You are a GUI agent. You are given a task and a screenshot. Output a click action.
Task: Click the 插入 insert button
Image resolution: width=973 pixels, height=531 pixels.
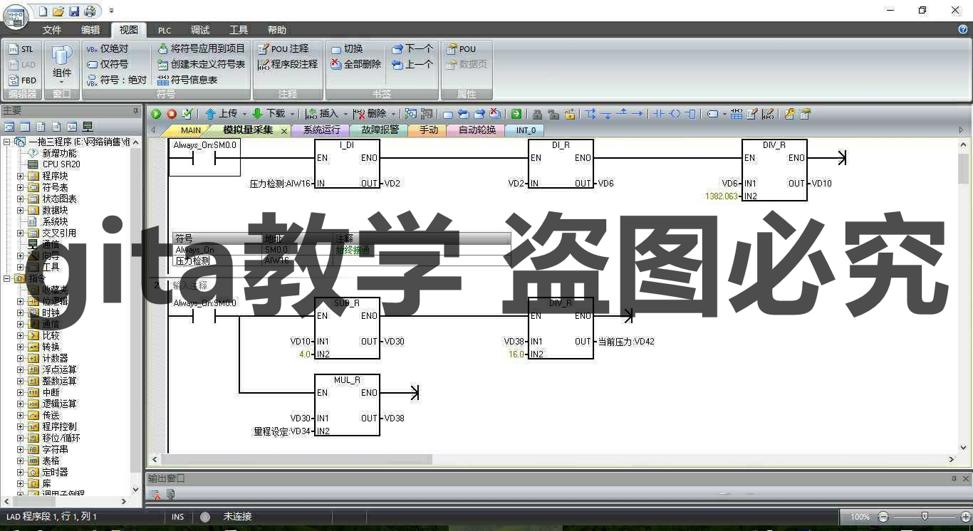[x=322, y=114]
